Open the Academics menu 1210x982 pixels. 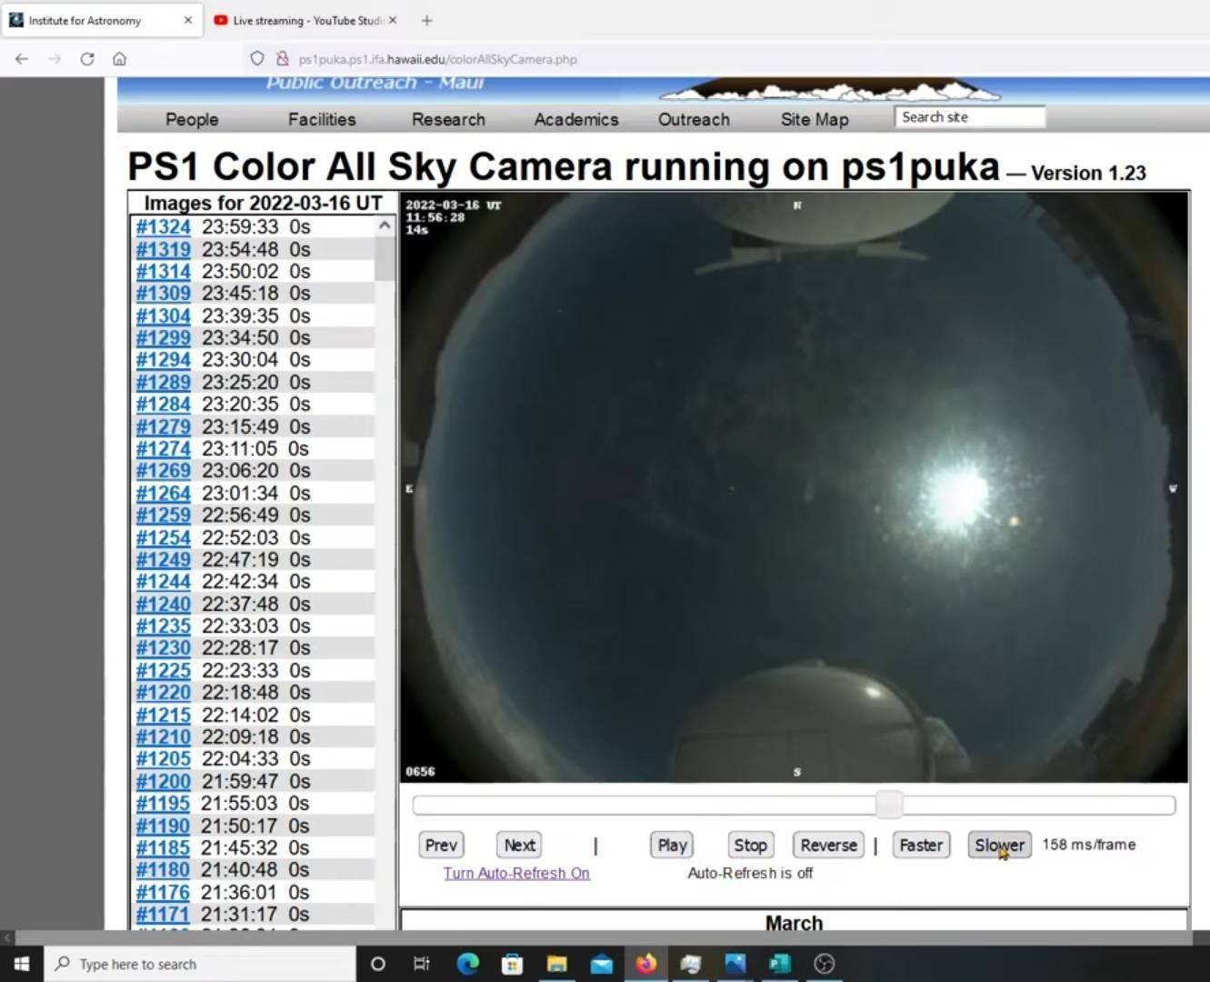(576, 119)
